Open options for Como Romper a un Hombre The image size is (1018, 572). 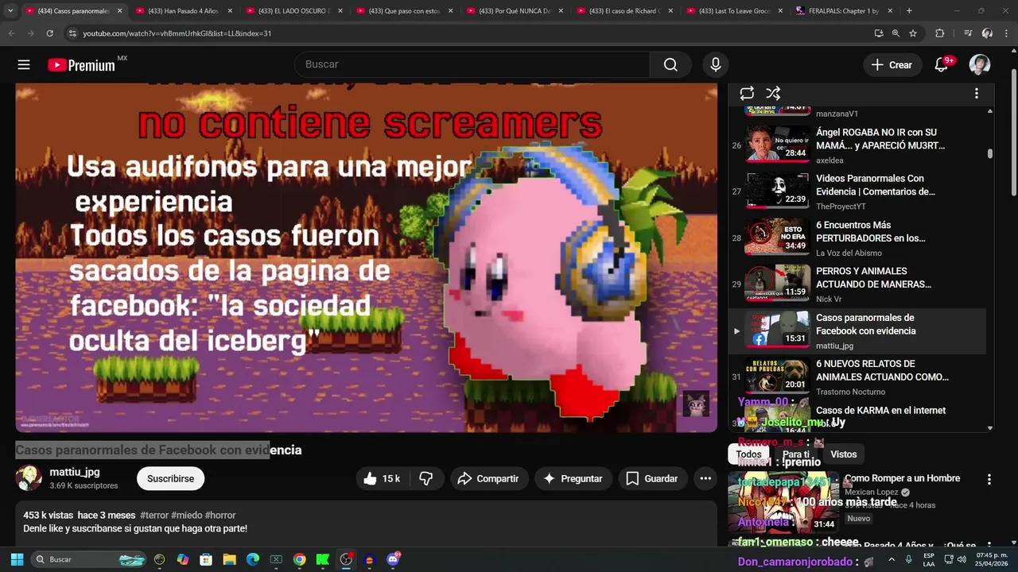989,480
